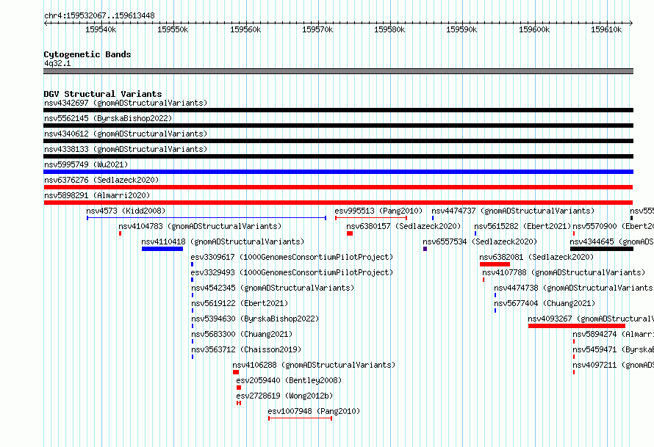Select nsv6557534 Sedlazeck2020 label
Viewport: 654px width, 447px height.
[x=480, y=241]
